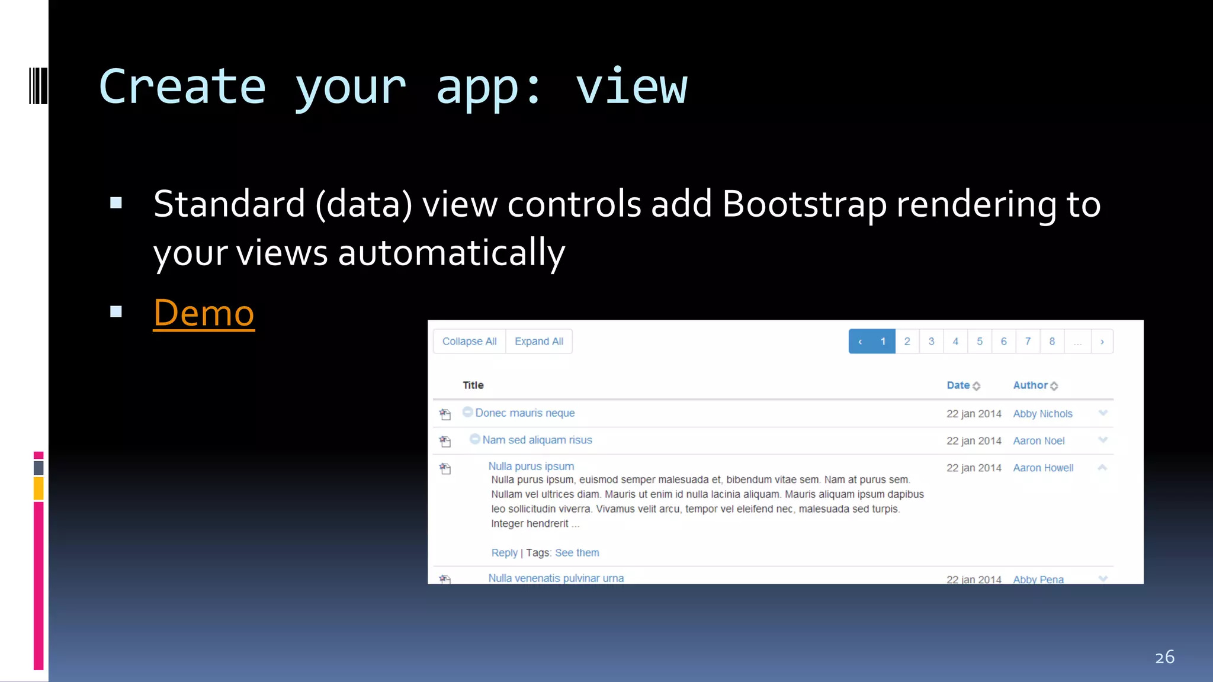Expand details chevron on Abby Nichols row
The height and width of the screenshot is (682, 1213).
click(x=1103, y=413)
